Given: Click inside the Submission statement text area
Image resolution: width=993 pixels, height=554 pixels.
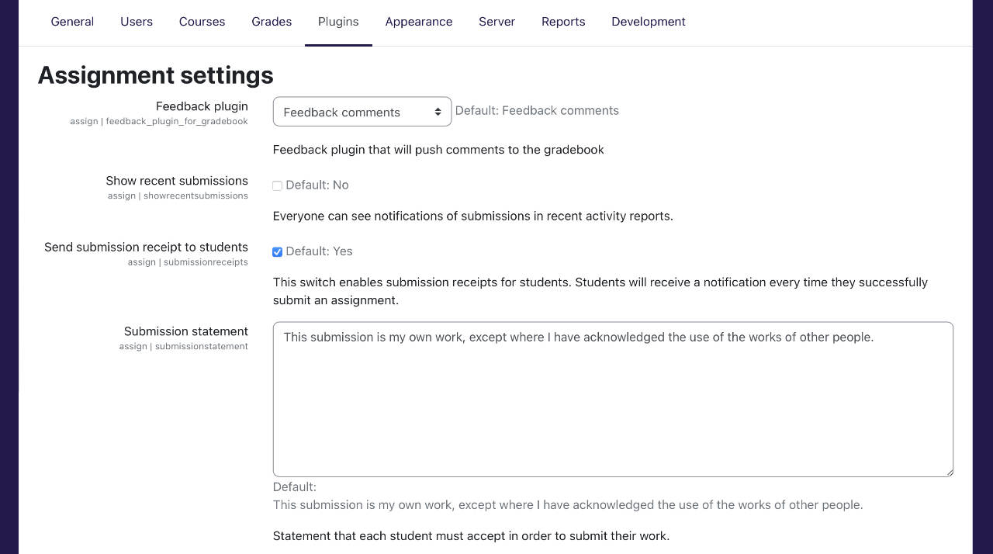Looking at the screenshot, I should coord(612,399).
